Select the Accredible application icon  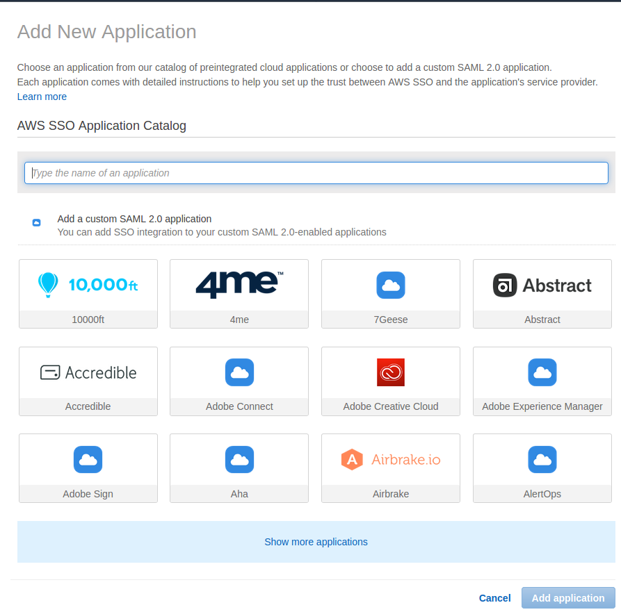coord(88,372)
